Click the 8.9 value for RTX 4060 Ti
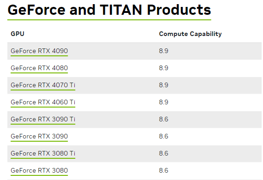This screenshot has width=263, height=180. click(x=163, y=102)
